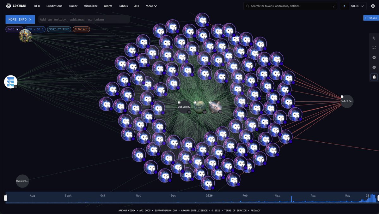Expand the More navigation dropdown
The image size is (379, 214).
pos(151,6)
